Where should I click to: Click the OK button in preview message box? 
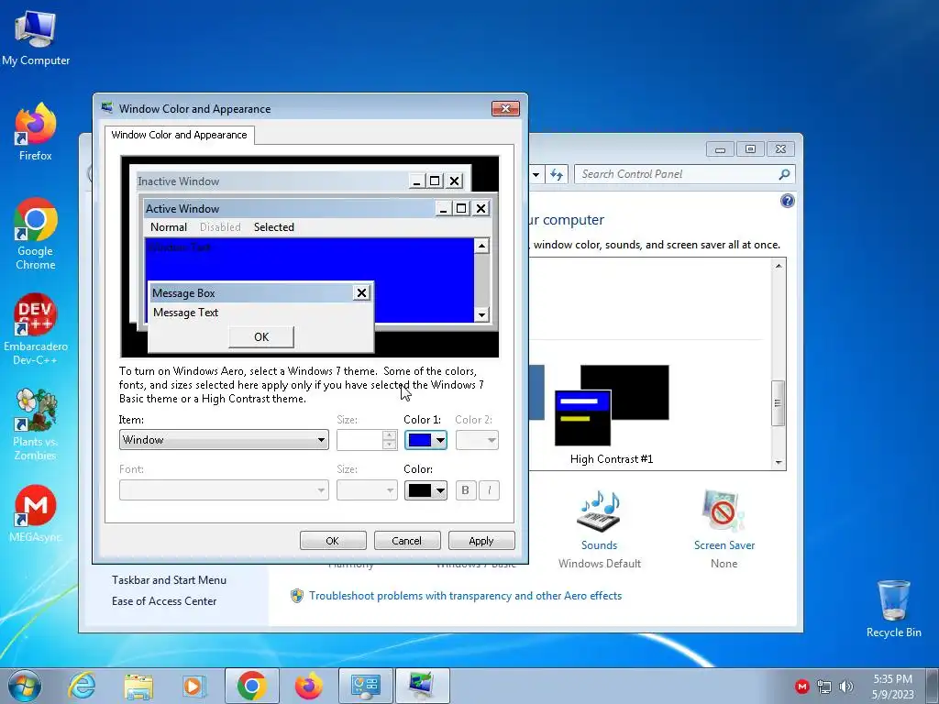pos(261,337)
